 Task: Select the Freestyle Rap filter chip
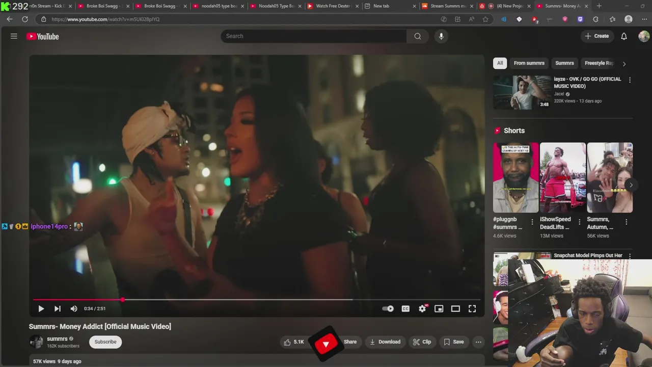(x=599, y=63)
